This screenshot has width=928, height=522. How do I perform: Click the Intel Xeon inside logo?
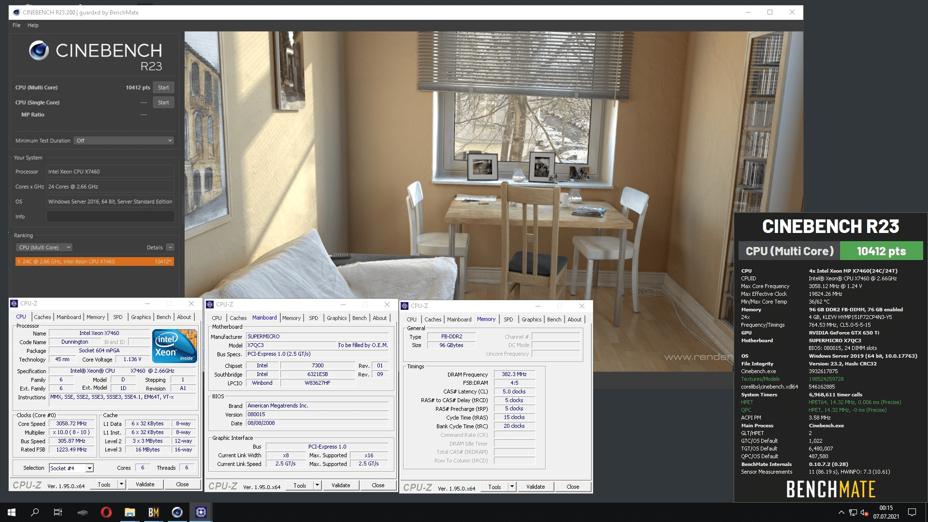point(174,346)
